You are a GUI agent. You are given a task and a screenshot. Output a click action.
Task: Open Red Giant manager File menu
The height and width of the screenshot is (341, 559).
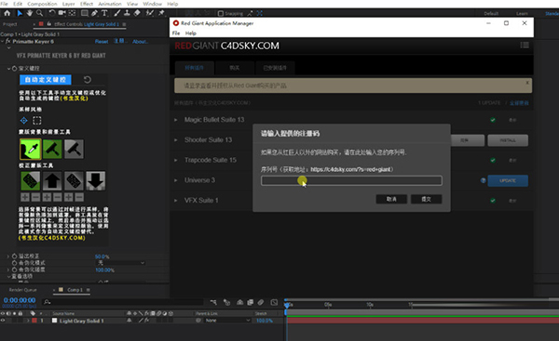tap(176, 33)
